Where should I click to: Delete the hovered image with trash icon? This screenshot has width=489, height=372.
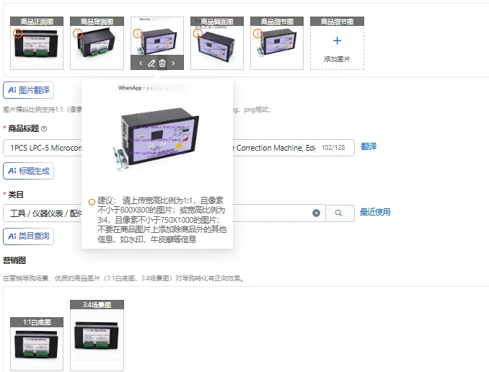pos(162,63)
